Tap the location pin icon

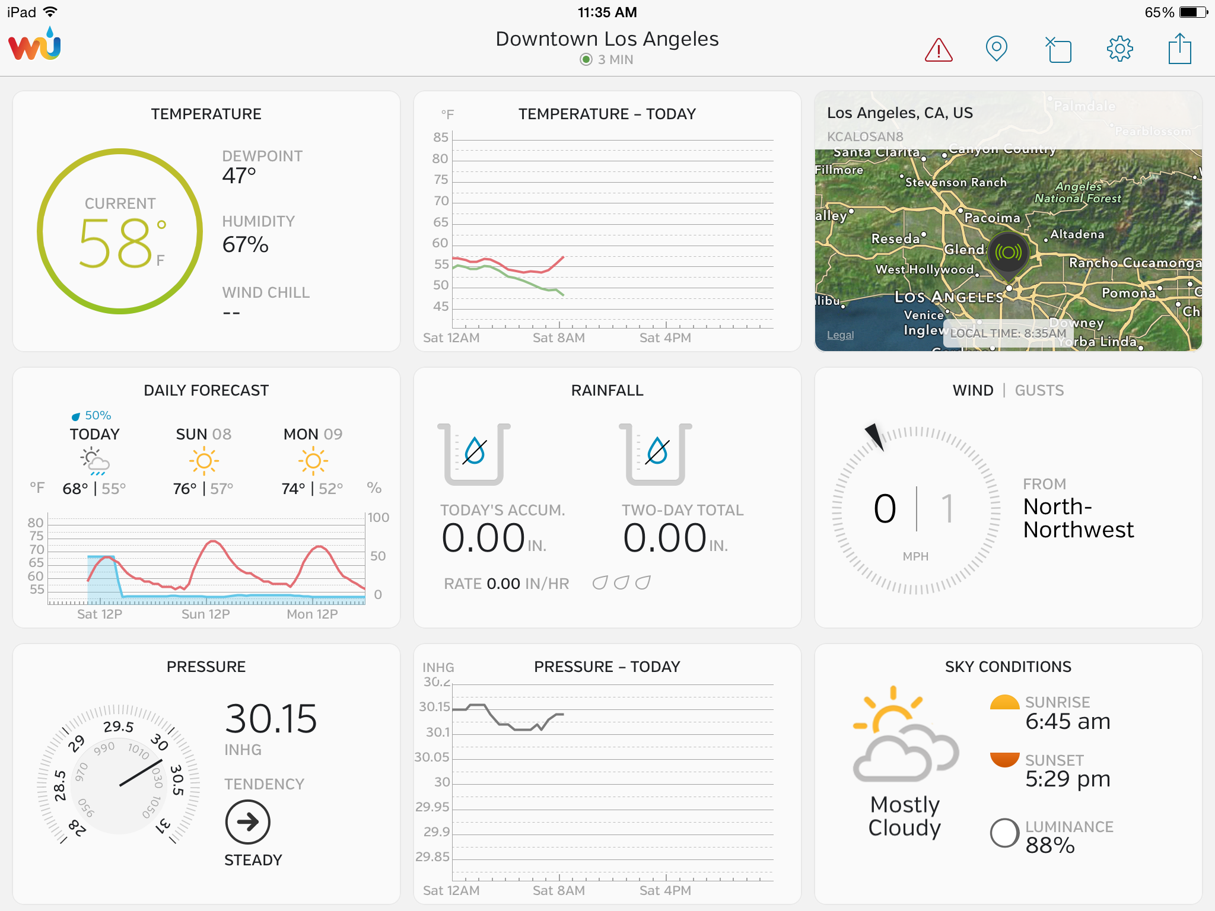click(x=996, y=49)
